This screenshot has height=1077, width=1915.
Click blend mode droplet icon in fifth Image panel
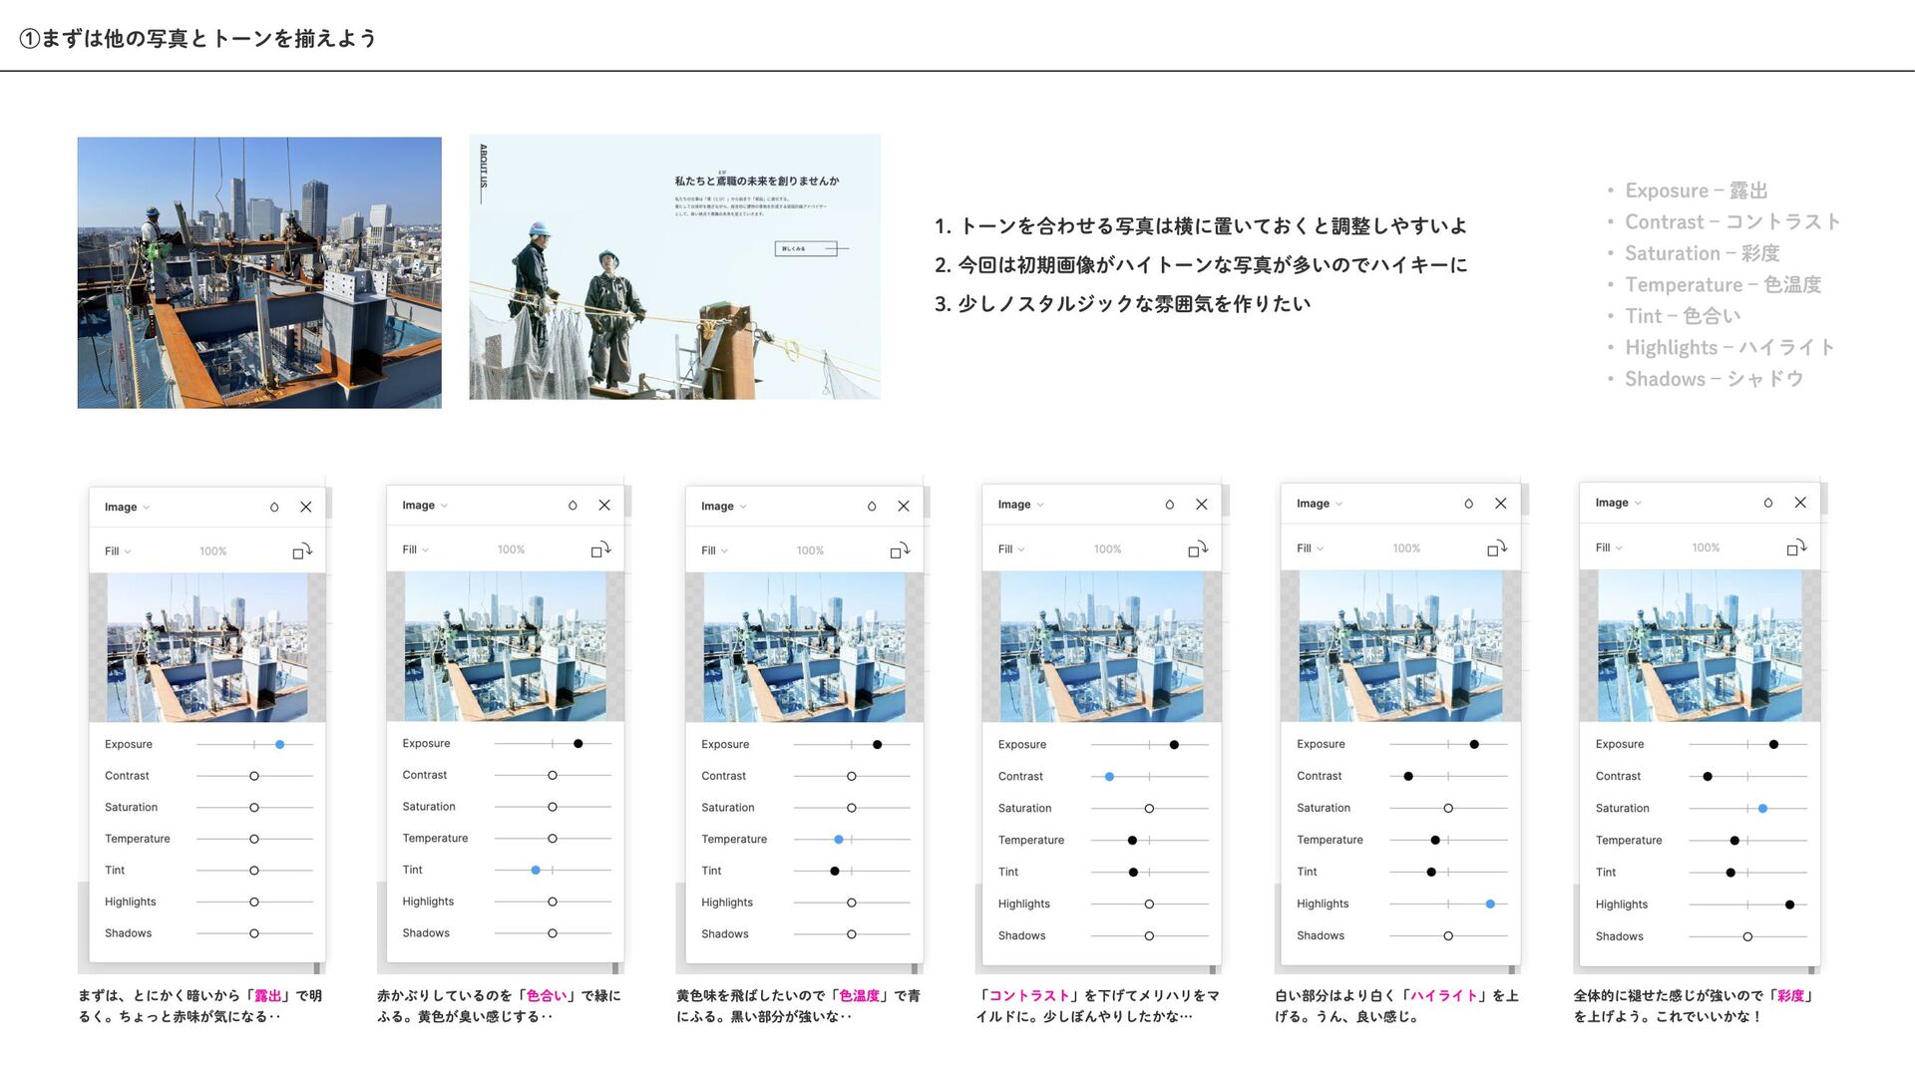coord(1468,504)
